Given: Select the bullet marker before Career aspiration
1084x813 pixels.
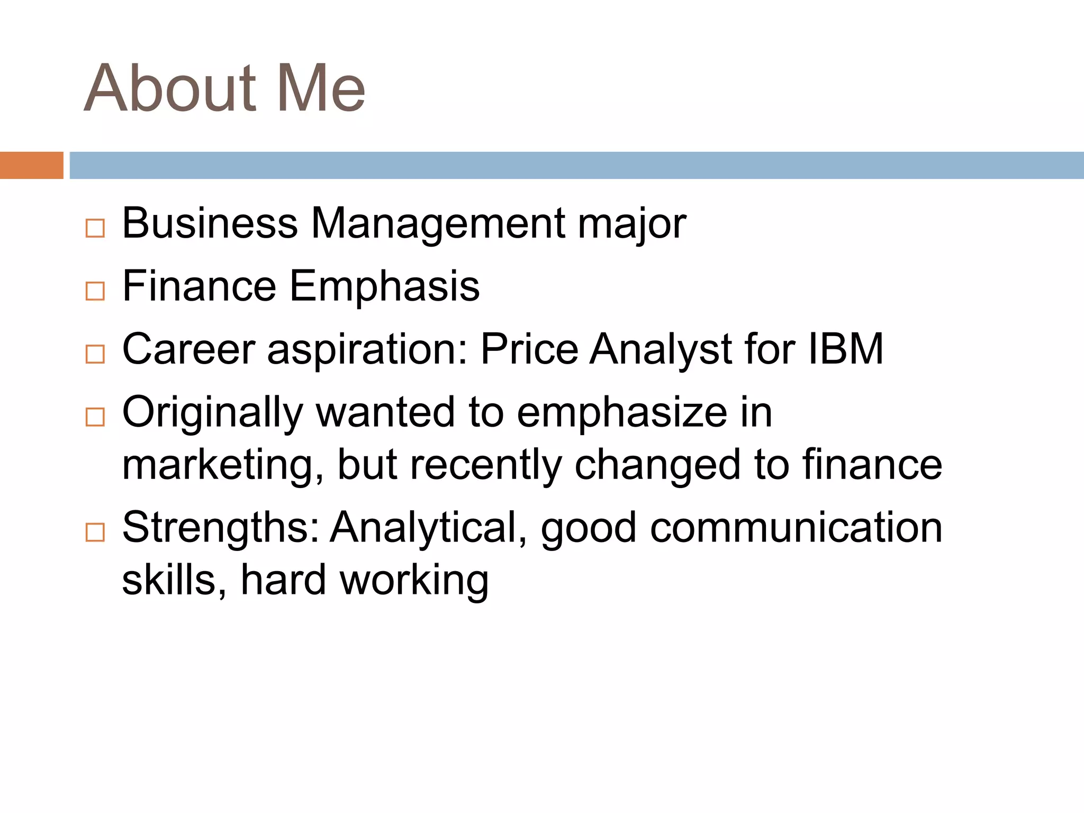Looking at the screenshot, I should tap(95, 354).
